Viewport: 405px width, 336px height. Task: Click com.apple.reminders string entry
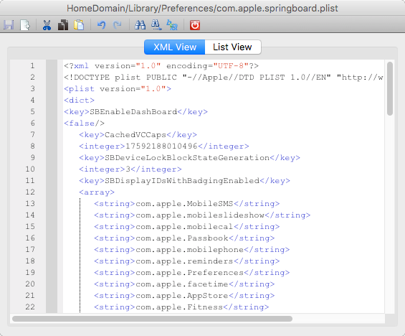[187, 261]
